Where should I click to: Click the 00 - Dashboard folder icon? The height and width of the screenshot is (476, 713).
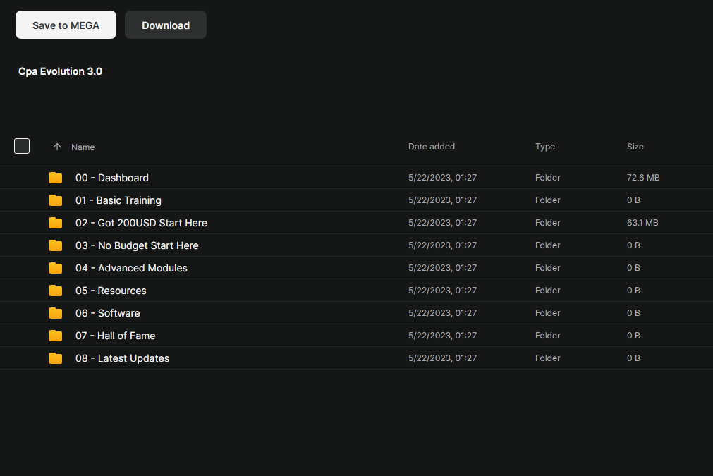tap(56, 178)
